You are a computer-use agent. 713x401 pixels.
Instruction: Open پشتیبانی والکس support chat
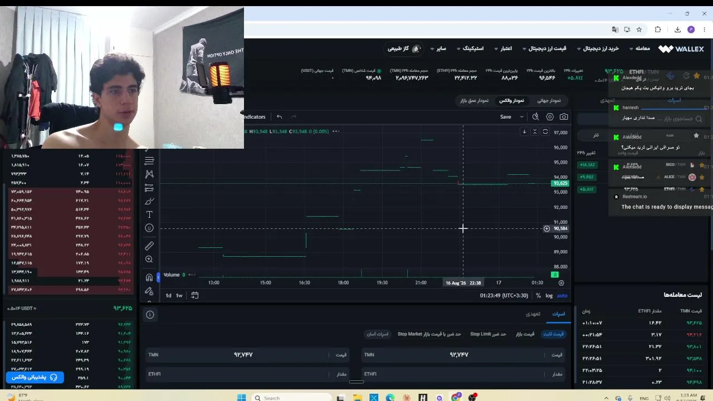pyautogui.click(x=35, y=378)
